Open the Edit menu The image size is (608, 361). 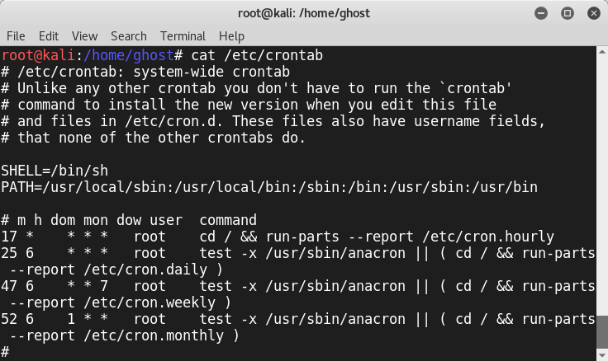[49, 36]
